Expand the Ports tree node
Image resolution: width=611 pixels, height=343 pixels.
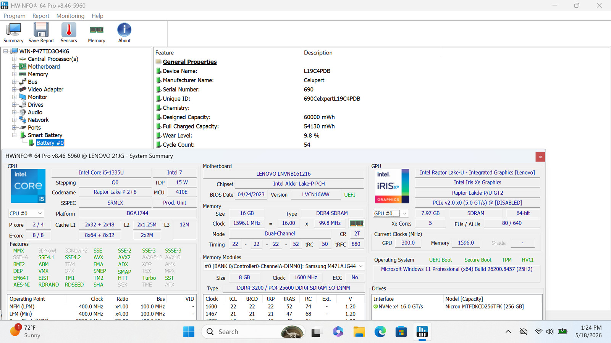(14, 128)
